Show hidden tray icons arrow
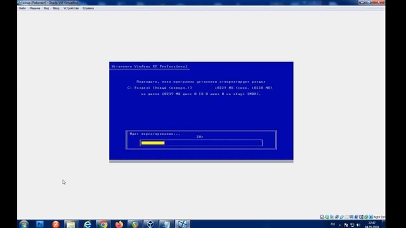 coord(340,225)
